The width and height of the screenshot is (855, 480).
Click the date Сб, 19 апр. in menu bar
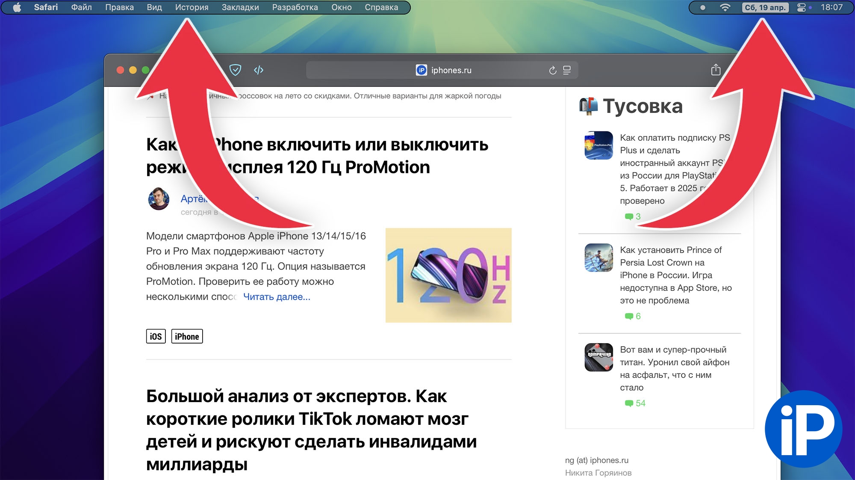point(765,7)
